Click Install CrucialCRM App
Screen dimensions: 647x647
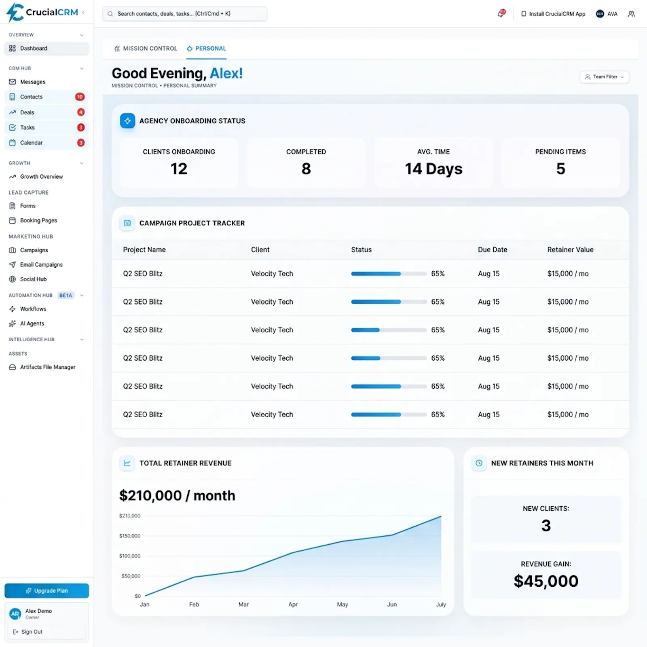click(x=553, y=14)
